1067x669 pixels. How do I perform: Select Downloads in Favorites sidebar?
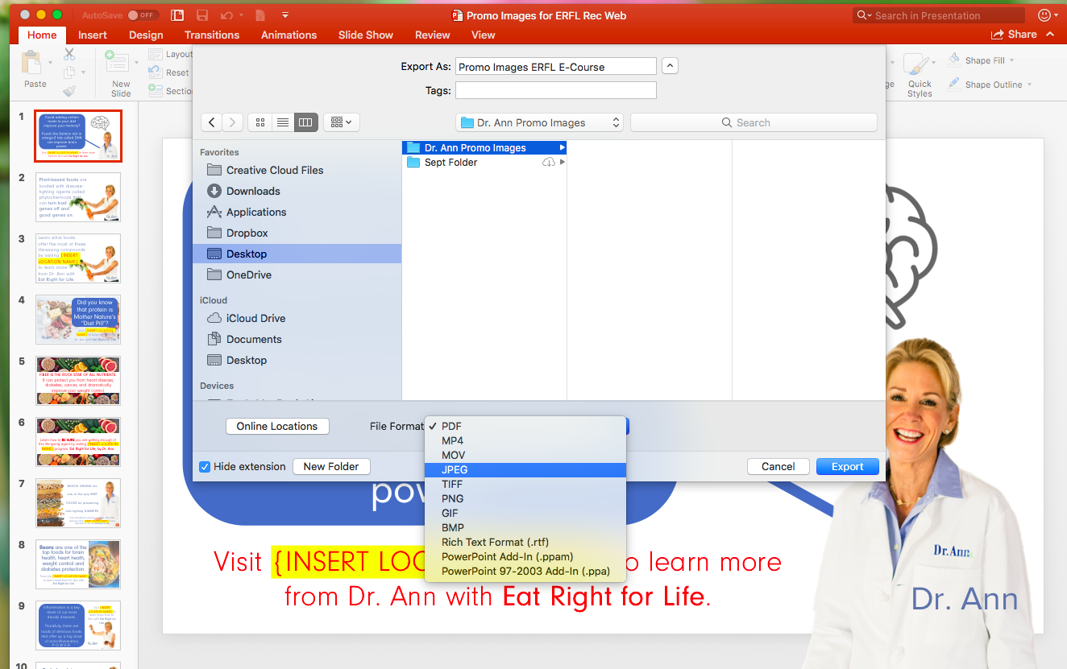[x=297, y=191]
